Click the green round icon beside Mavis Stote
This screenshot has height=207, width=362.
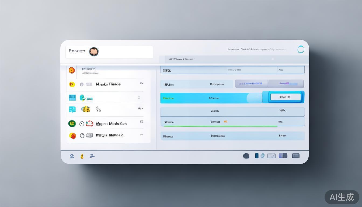72,124
